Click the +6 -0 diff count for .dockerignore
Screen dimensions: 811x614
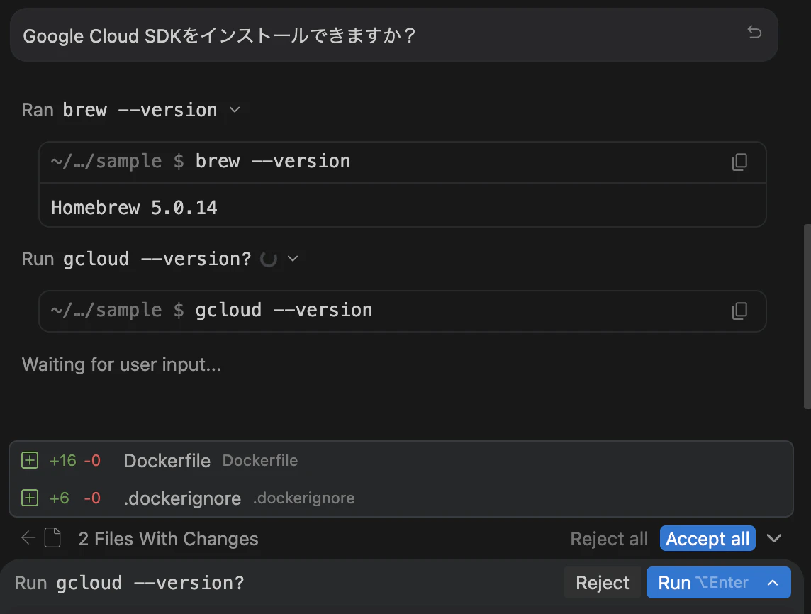pyautogui.click(x=75, y=498)
